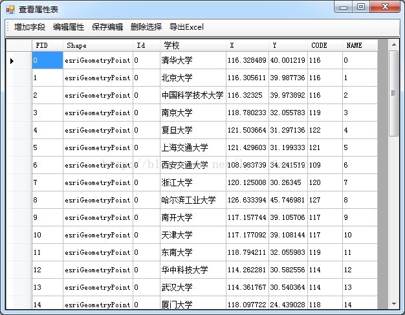The height and width of the screenshot is (315, 405).
Task: Click the Y column header
Action: 288,45
